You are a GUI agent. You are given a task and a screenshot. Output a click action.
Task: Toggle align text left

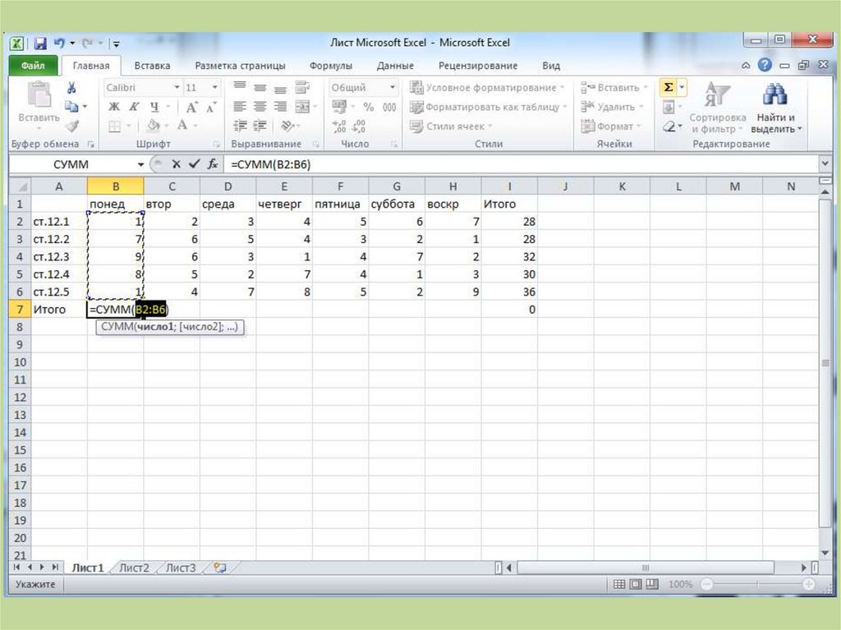tap(240, 106)
